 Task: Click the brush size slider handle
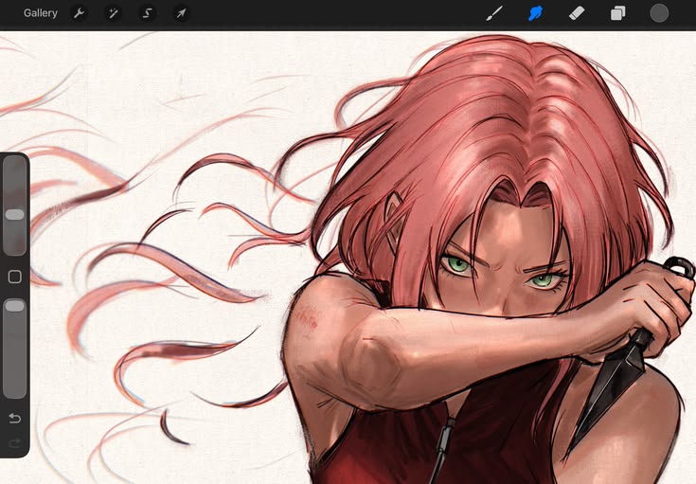pos(14,214)
